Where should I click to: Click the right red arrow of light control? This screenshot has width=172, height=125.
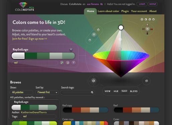click(x=151, y=29)
